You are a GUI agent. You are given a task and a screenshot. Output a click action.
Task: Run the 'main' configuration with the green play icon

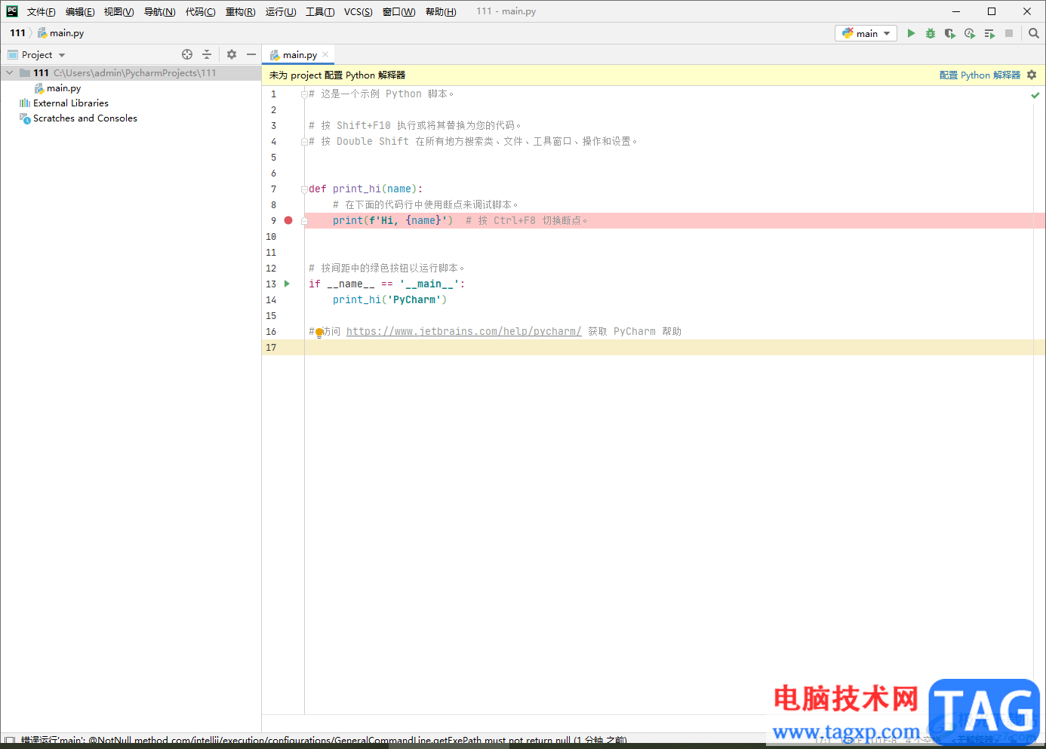coord(911,33)
